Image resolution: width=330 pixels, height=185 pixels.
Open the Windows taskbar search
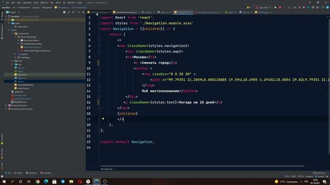[x=12, y=181]
